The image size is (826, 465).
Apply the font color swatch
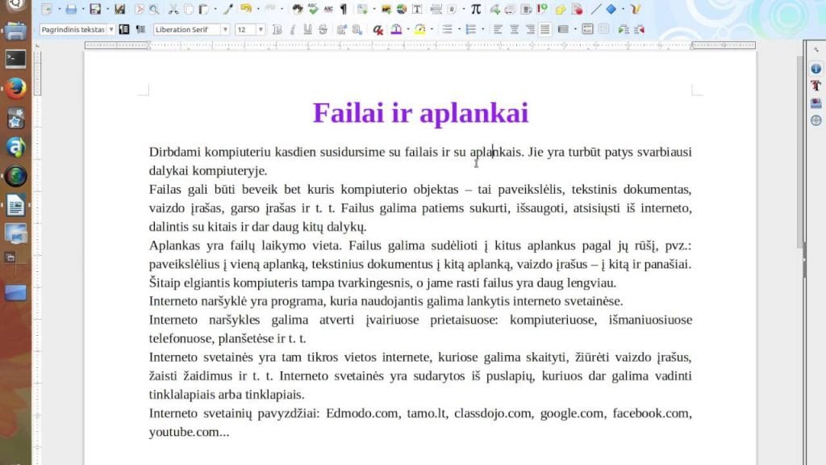tap(396, 30)
